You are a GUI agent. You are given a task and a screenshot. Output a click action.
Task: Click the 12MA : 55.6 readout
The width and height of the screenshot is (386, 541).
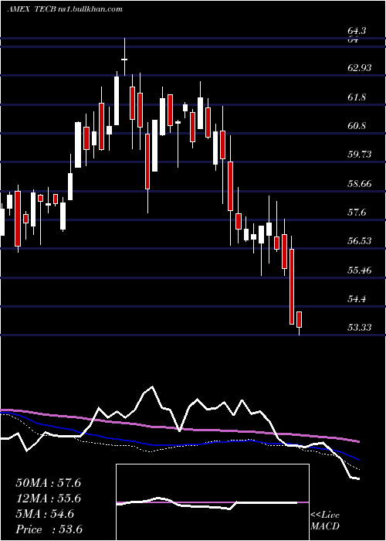[x=48, y=498]
